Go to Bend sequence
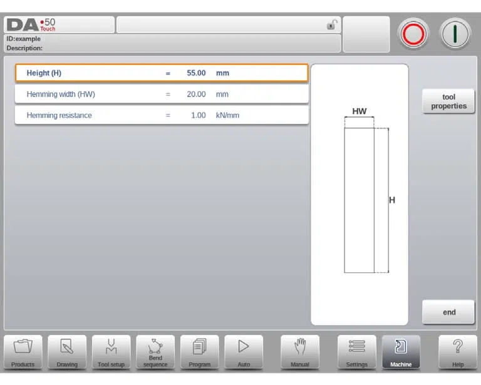 click(155, 352)
